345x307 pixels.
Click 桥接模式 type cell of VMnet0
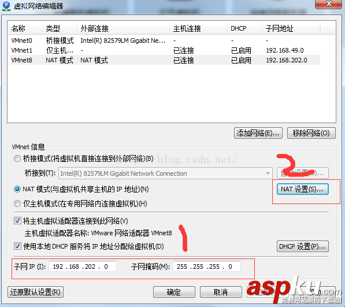coord(60,40)
